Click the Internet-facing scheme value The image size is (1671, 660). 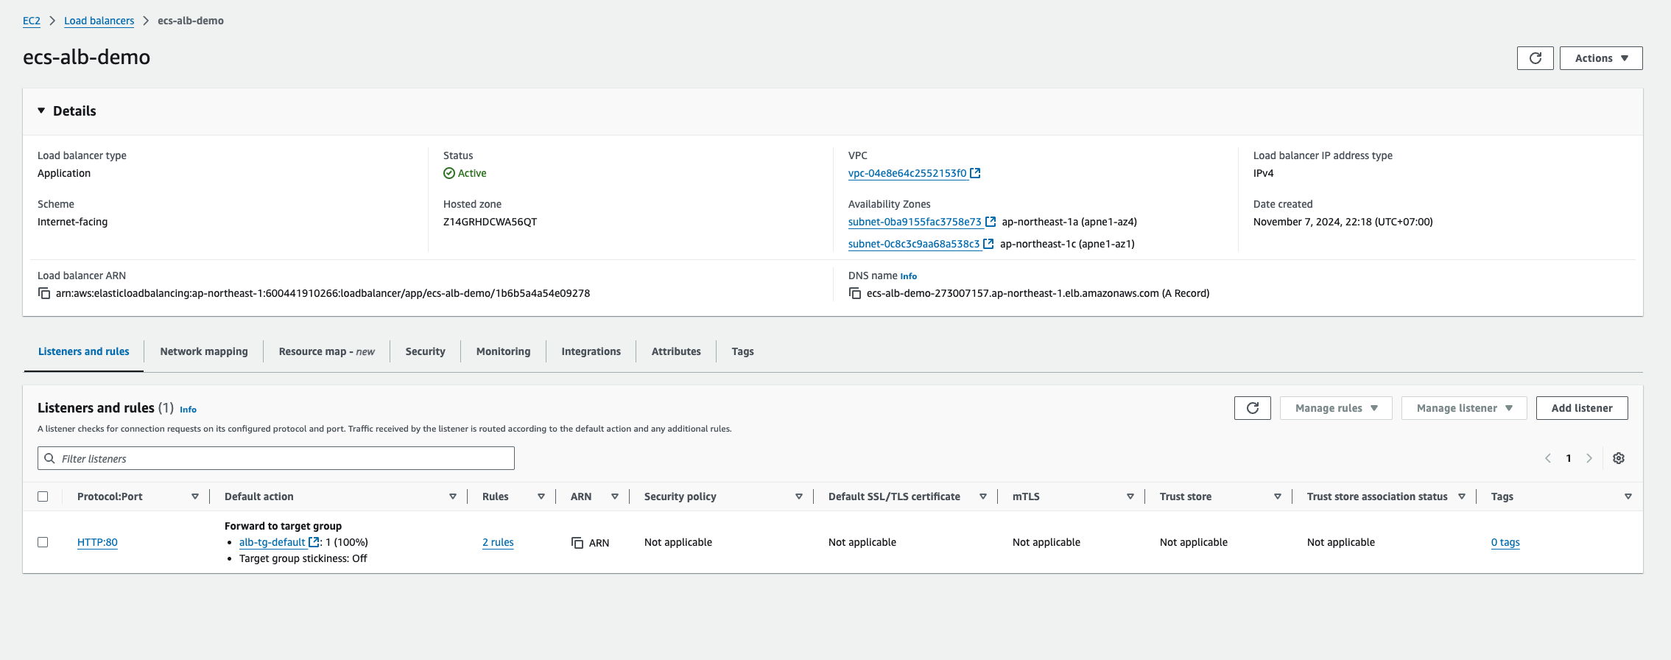click(72, 222)
